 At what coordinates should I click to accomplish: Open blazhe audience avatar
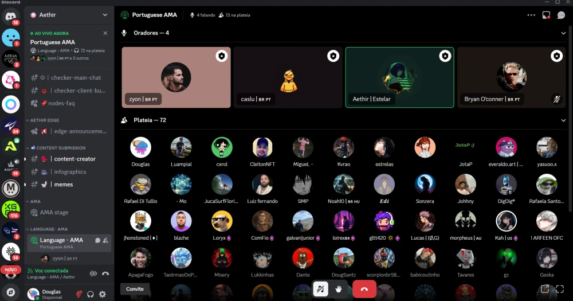point(181,221)
